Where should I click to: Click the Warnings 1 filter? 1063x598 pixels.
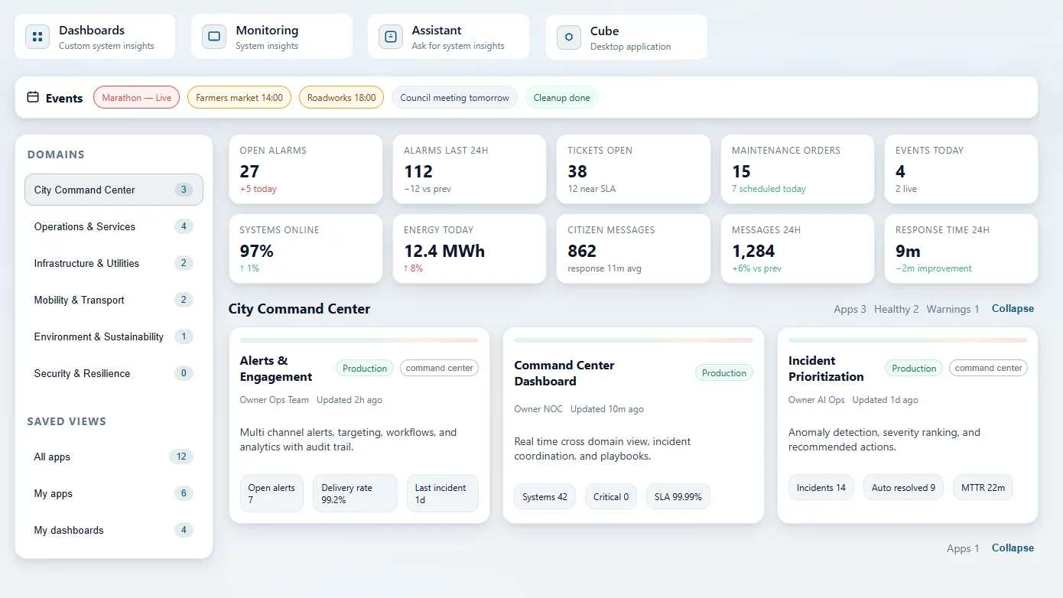click(x=952, y=309)
